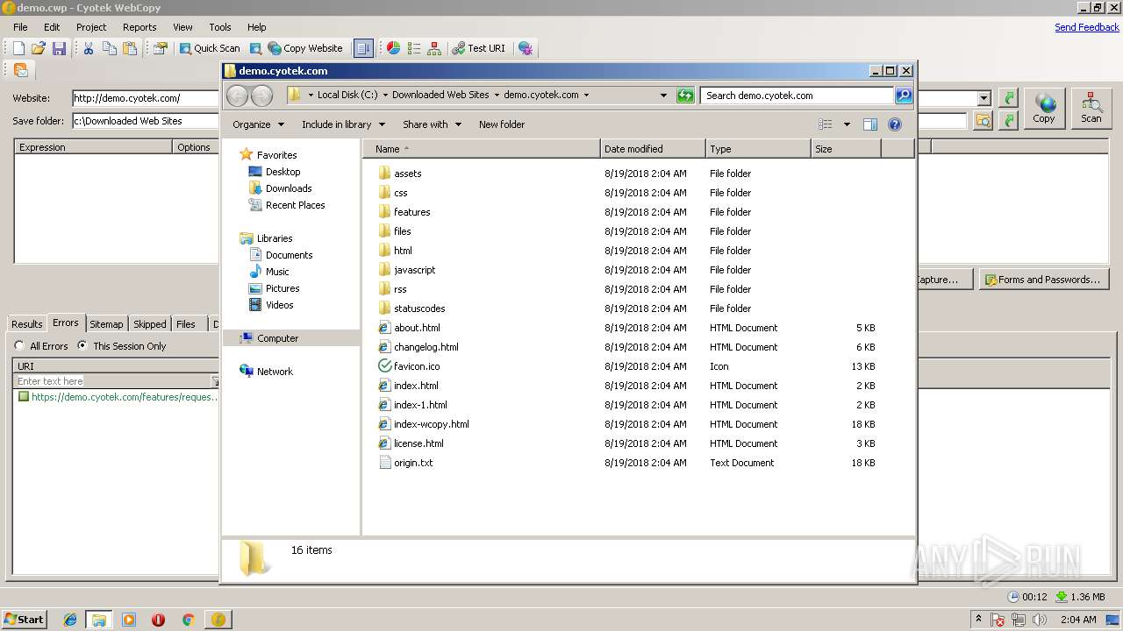Screen dimensions: 1123x631
Task: Select the This Session Only radio button
Action: [82, 346]
